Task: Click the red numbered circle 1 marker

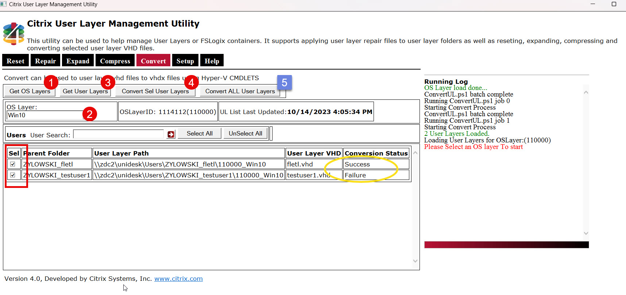Action: 51,82
